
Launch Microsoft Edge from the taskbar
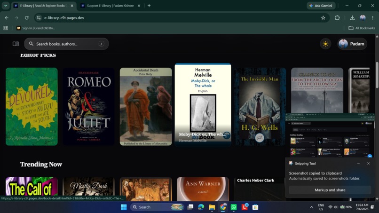click(201, 207)
